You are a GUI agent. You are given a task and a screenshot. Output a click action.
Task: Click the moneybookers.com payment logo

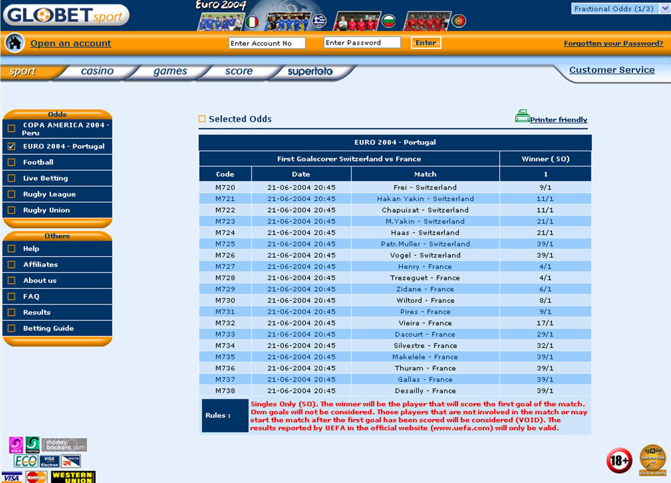[65, 445]
